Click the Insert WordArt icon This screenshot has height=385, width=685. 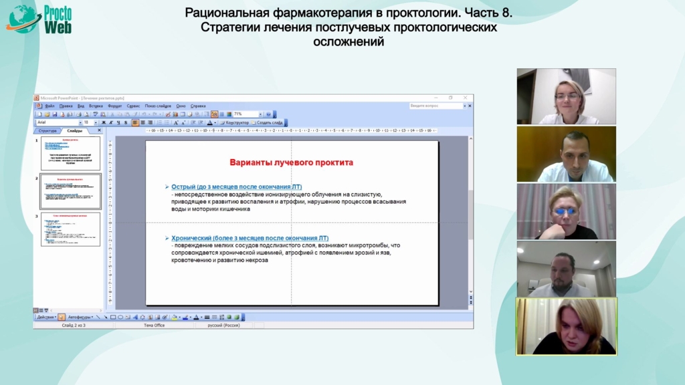pos(135,317)
